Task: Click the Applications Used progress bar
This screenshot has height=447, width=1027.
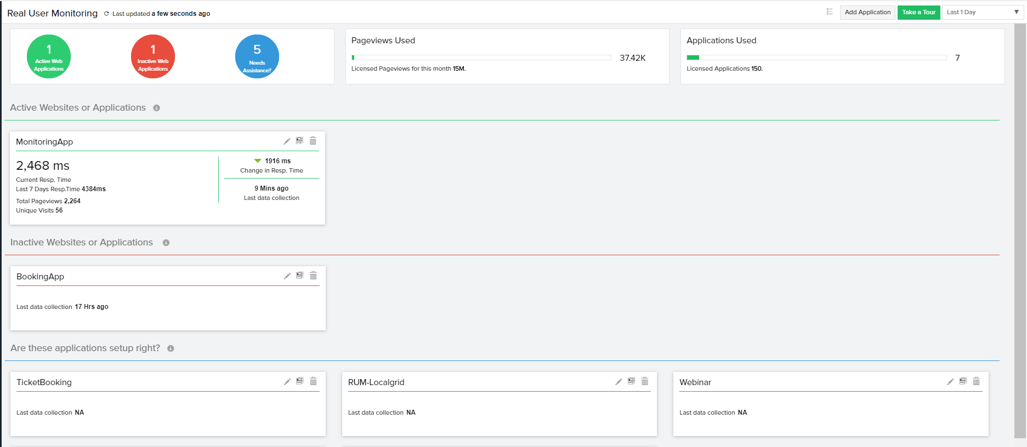Action: 816,58
